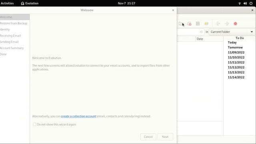Image resolution: width=256 pixels, height=144 pixels.
Task: Open the volume indicator in top bar
Action: (245, 3)
